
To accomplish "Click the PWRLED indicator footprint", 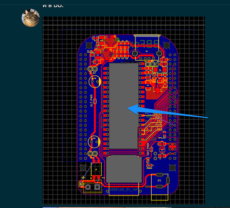I will pyautogui.click(x=149, y=165).
